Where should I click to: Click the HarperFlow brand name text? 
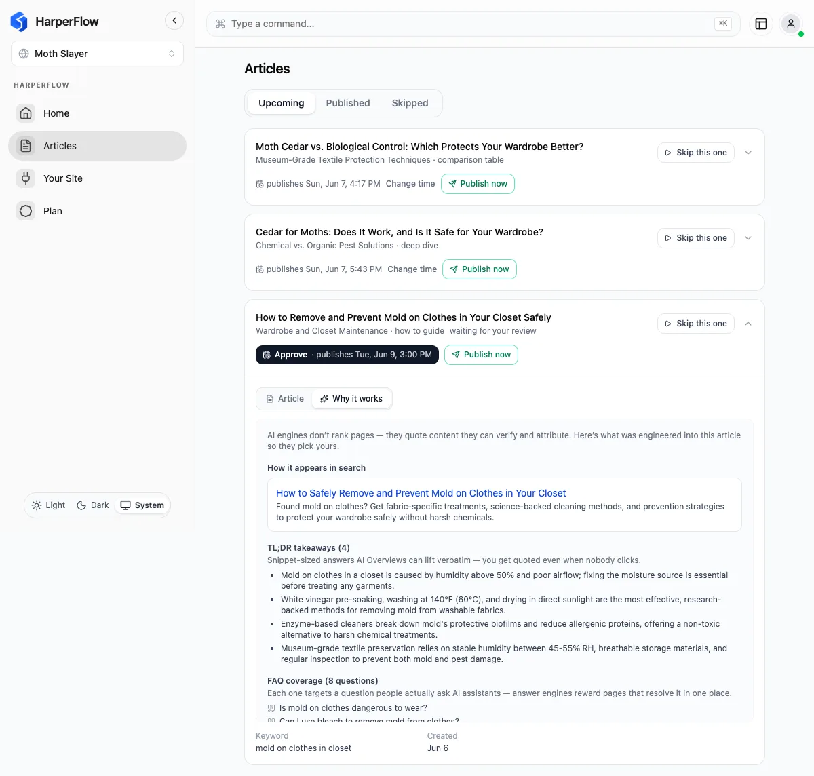tap(67, 22)
